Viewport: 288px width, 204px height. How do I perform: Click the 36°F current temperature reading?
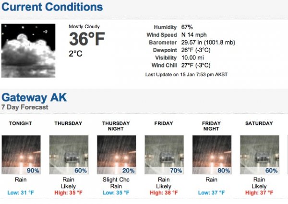click(x=87, y=39)
